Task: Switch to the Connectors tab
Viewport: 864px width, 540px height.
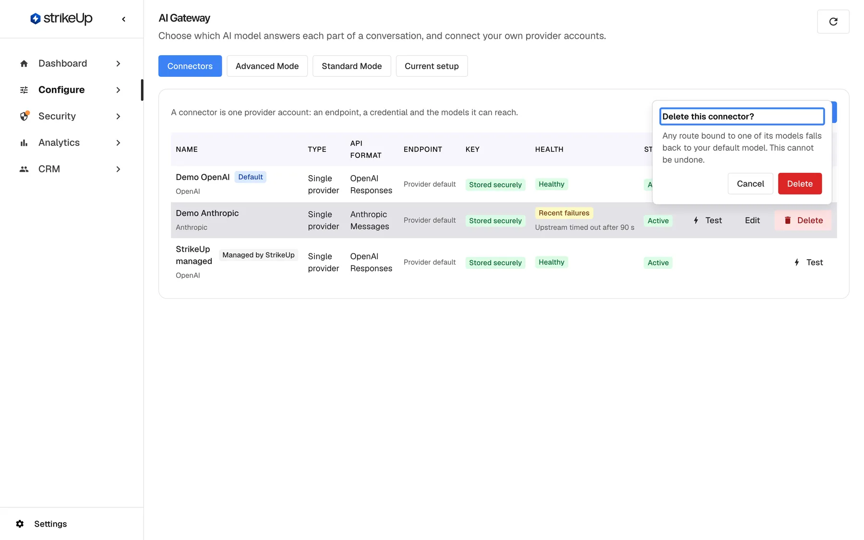Action: click(190, 66)
